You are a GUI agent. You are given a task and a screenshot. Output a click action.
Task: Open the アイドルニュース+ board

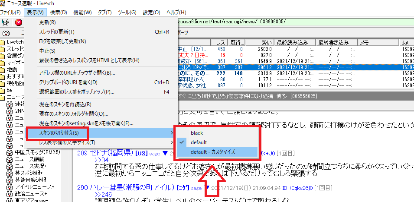tap(35, 187)
